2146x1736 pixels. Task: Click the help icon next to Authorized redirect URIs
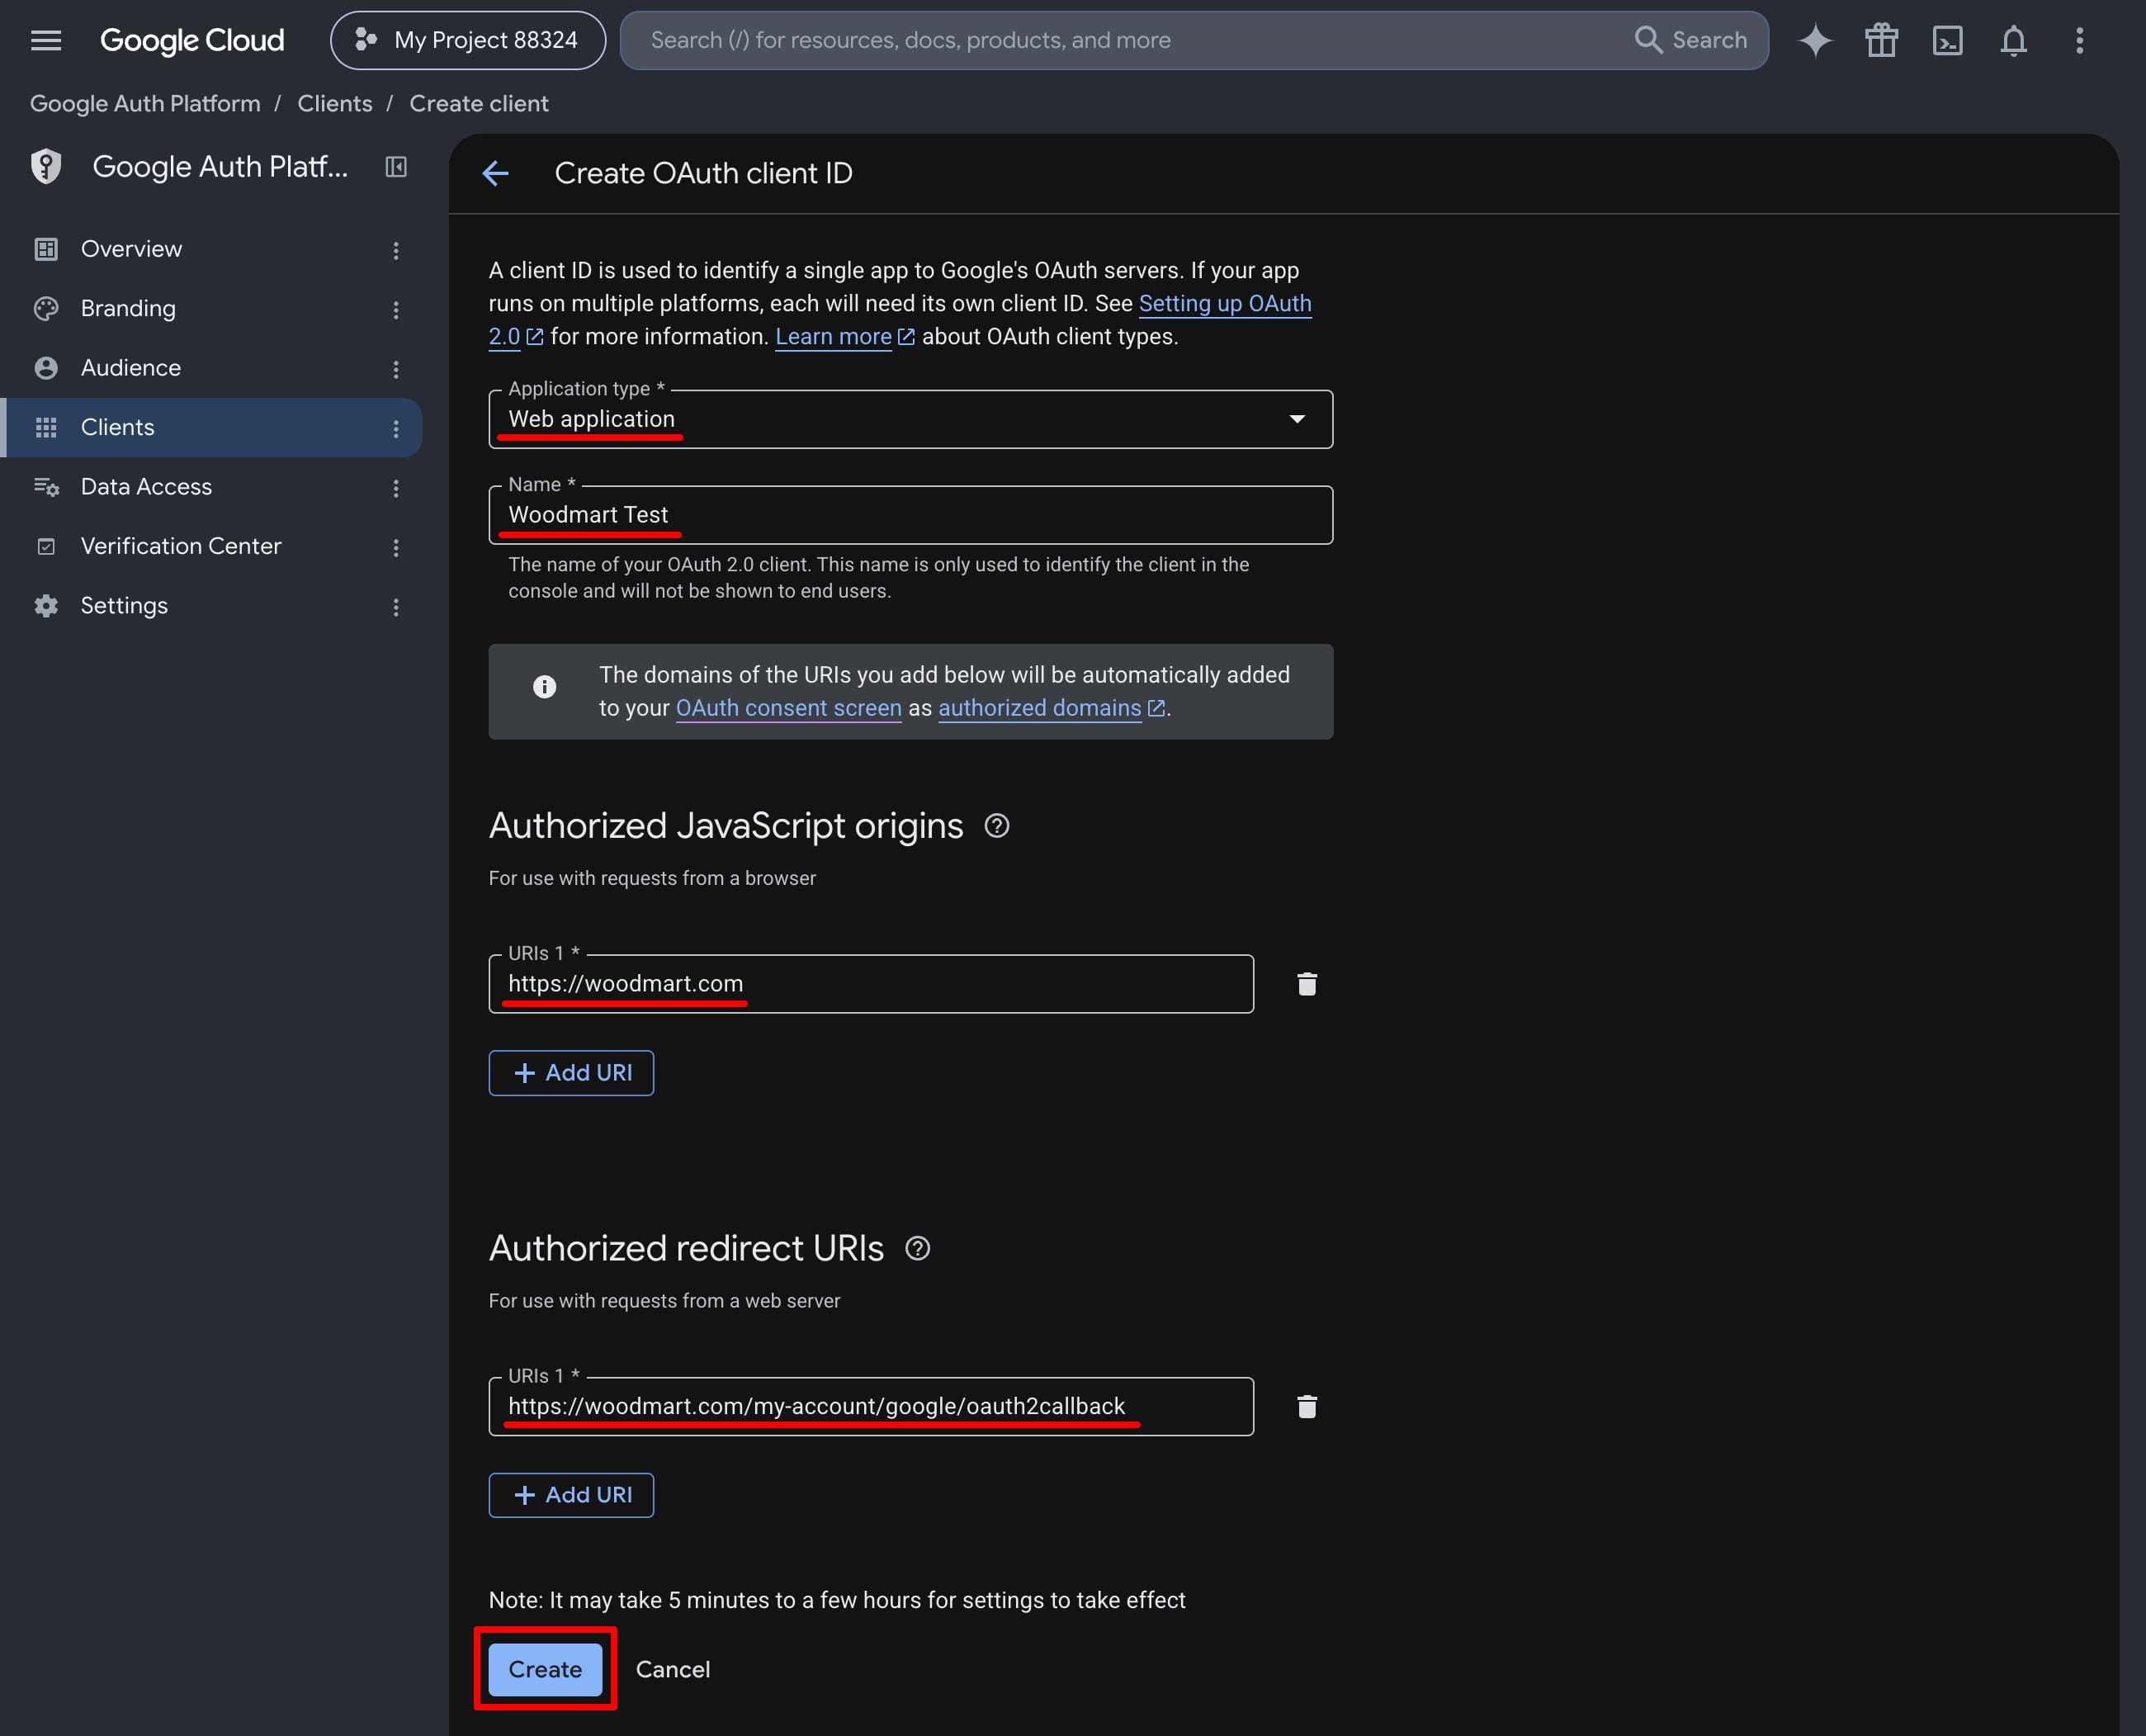(917, 1248)
